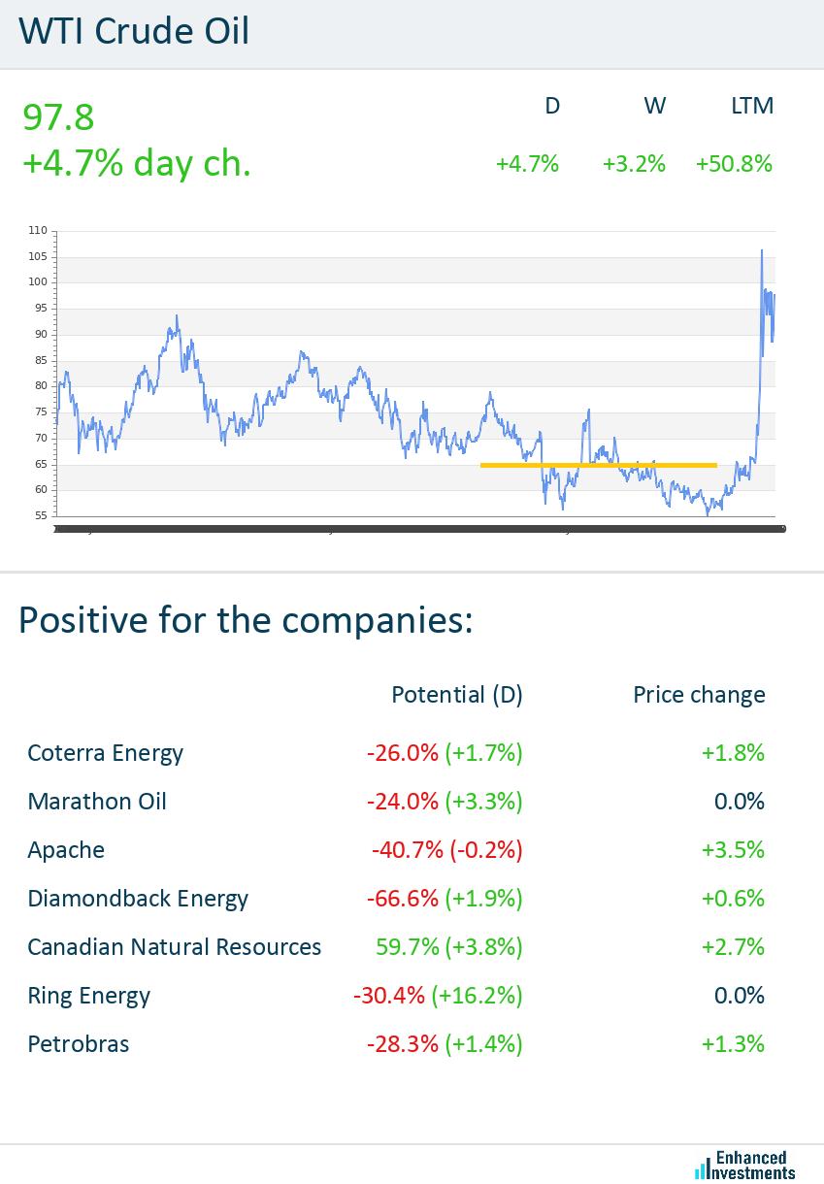Click the Apache company name
Screen dimensions: 824x1184
tap(66, 850)
